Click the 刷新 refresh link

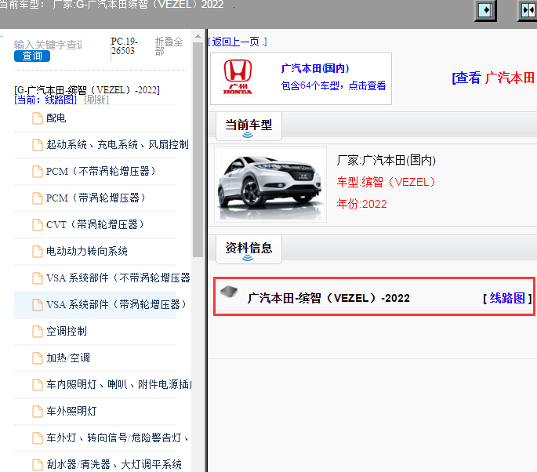point(96,100)
